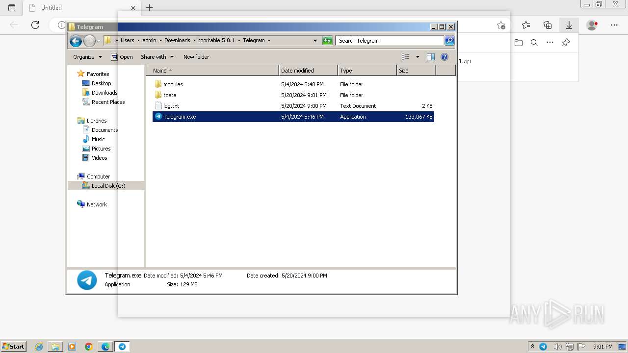
Task: Open the address bar history dropdown
Action: [315, 41]
